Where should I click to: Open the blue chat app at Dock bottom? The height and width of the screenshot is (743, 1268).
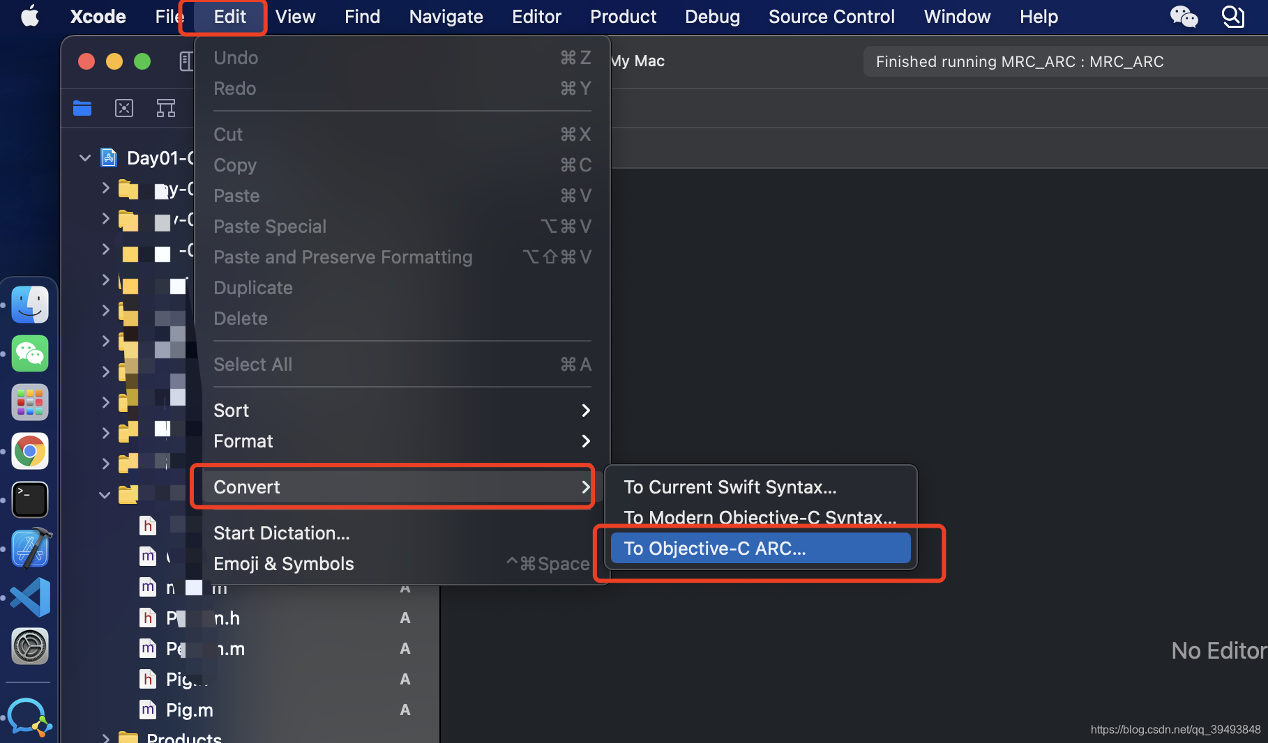click(30, 718)
